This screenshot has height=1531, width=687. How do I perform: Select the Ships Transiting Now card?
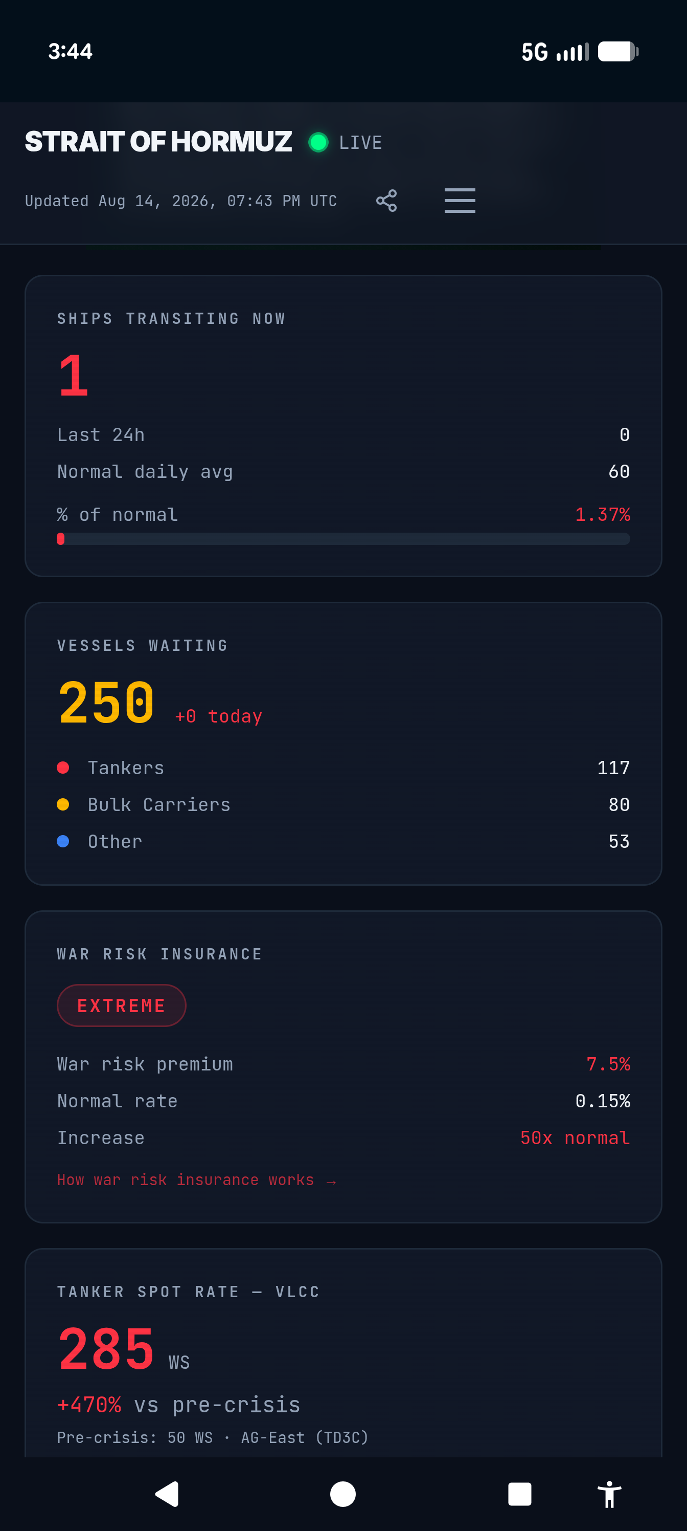343,426
